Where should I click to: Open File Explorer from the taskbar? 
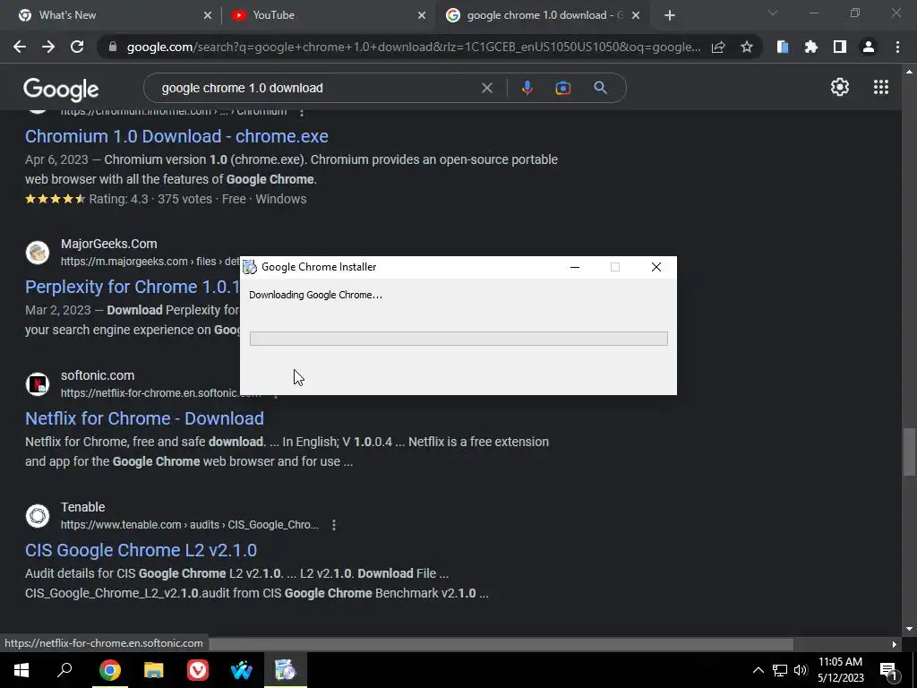pyautogui.click(x=153, y=670)
